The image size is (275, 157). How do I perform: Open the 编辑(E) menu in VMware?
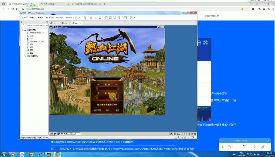[32, 18]
